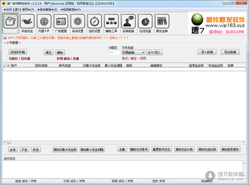The width and height of the screenshot is (249, 185).
Task: Click the 运行日志 text area
Action: [122, 170]
